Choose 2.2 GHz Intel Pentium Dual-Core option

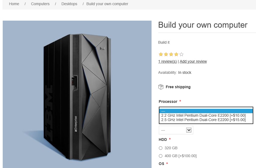206,115
